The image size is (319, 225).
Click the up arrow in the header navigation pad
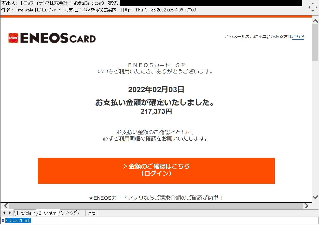click(x=313, y=4)
